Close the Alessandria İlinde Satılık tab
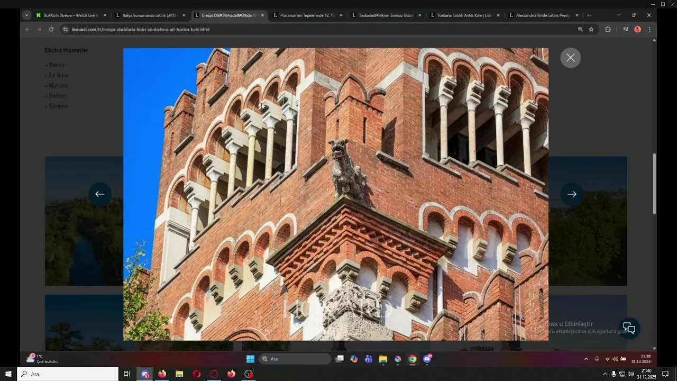Image resolution: width=677 pixels, height=381 pixels. tap(577, 15)
